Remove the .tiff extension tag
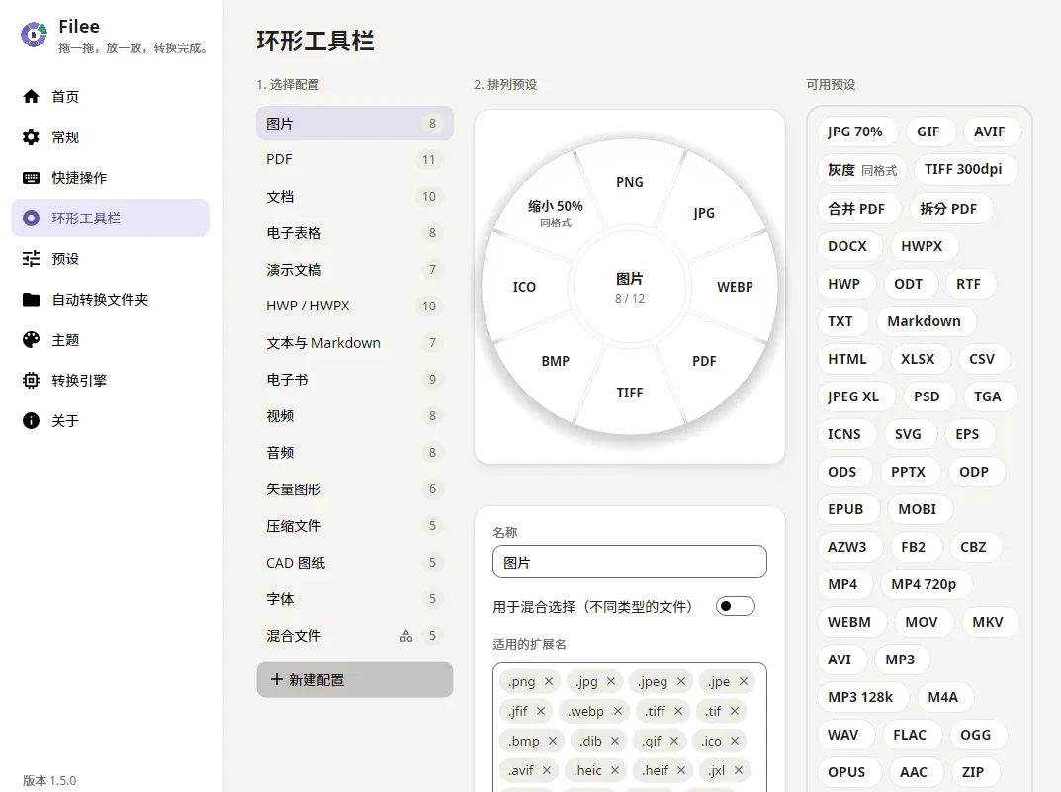Viewport: 1061px width, 792px height. pyautogui.click(x=678, y=711)
